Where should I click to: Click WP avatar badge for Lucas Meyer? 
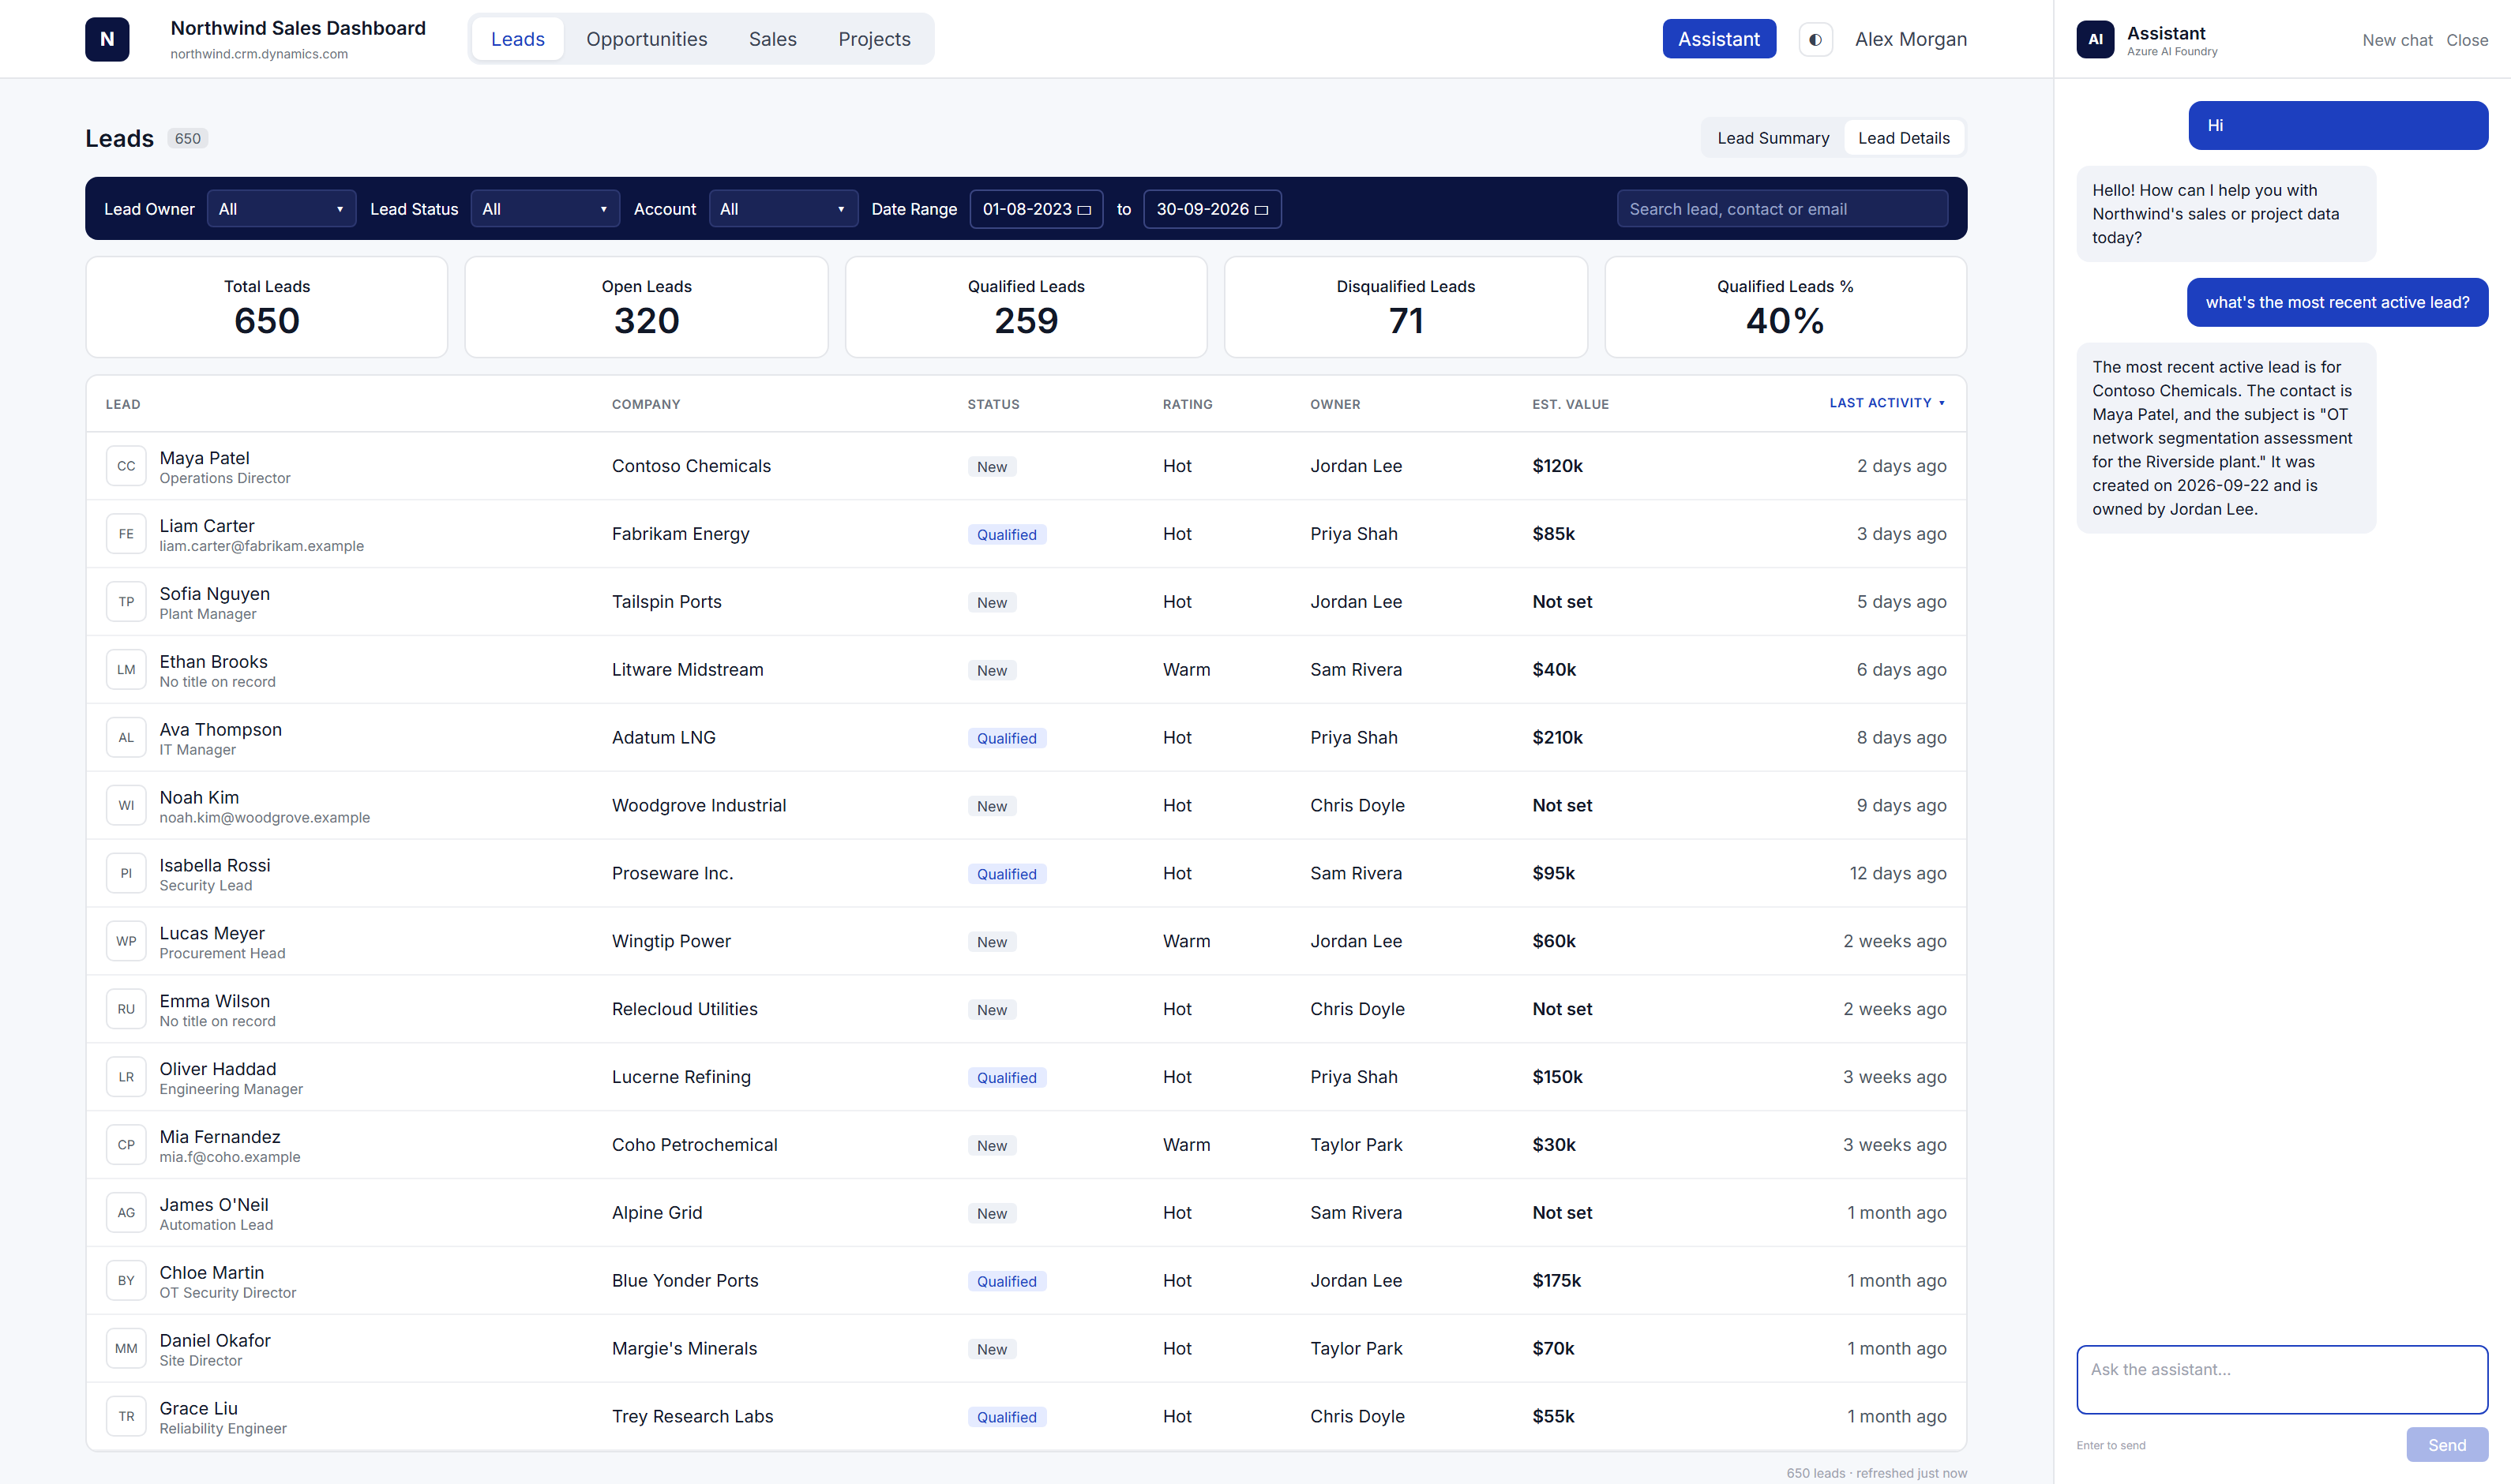126,941
